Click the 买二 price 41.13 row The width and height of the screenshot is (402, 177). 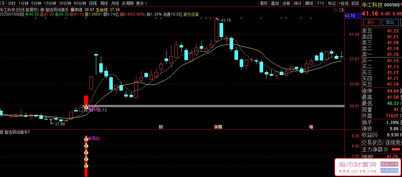(x=382, y=67)
